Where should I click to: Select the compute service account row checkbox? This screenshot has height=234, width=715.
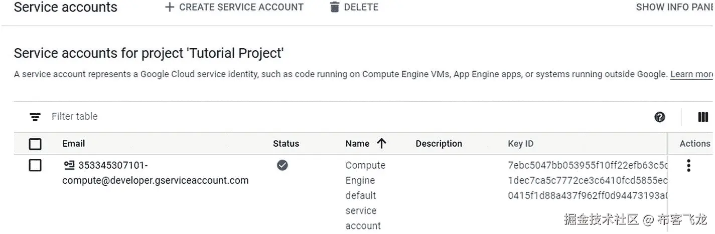pos(35,165)
